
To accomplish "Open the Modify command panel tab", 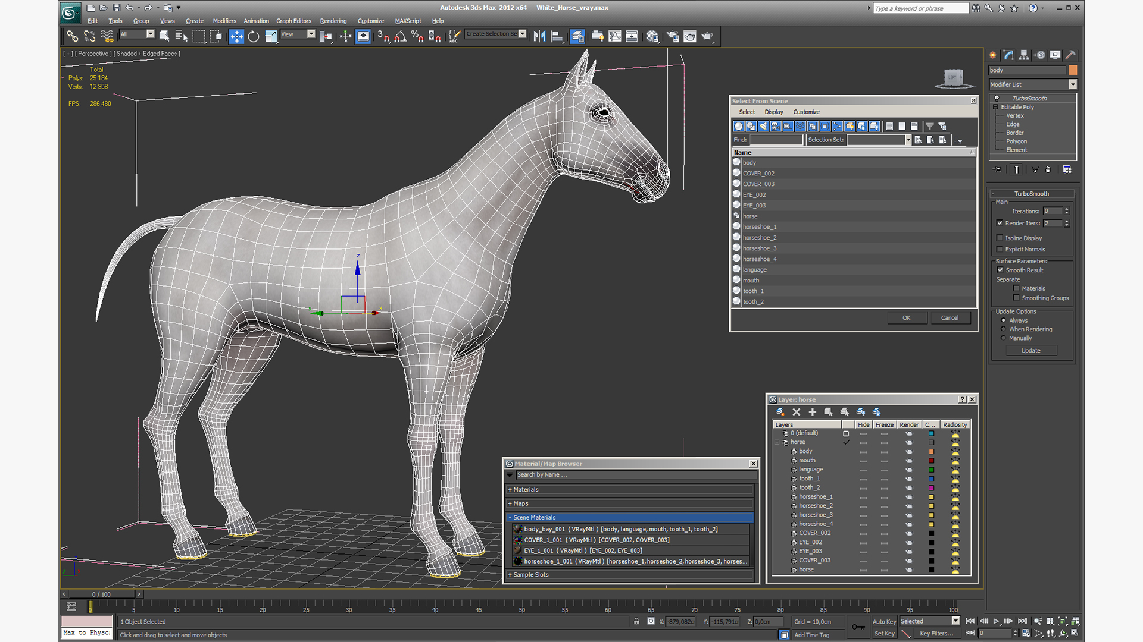I will click(x=1008, y=55).
